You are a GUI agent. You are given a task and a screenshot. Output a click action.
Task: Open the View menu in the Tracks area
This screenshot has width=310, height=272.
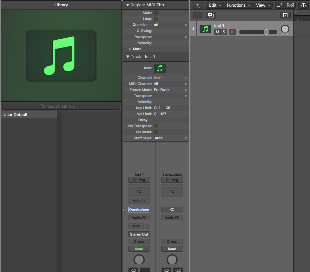point(263,5)
